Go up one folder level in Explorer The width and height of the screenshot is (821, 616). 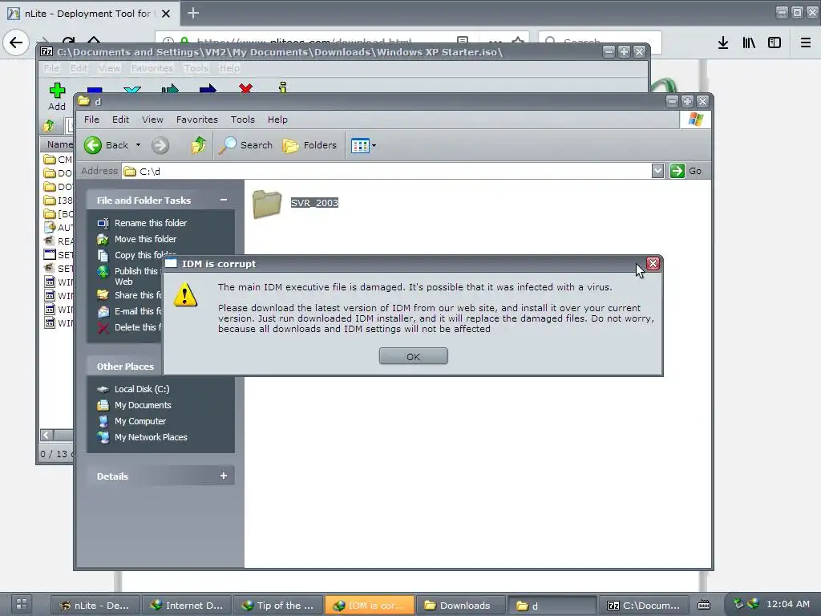199,145
